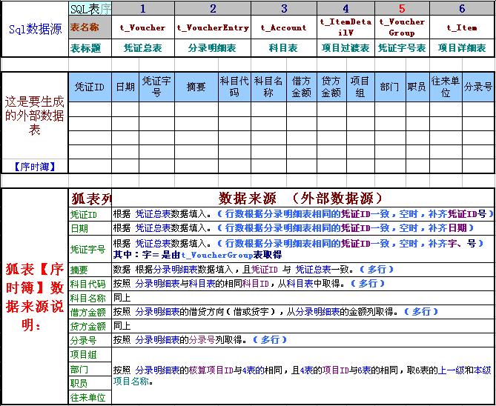Select SQL table sequence number 1 header
The image size is (496, 406).
(143, 8)
